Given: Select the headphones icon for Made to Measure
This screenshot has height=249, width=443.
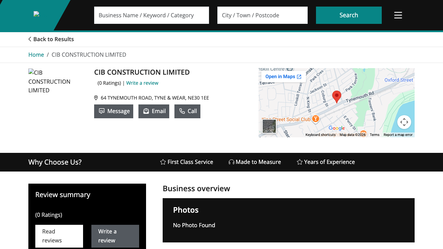Looking at the screenshot, I should pyautogui.click(x=231, y=162).
